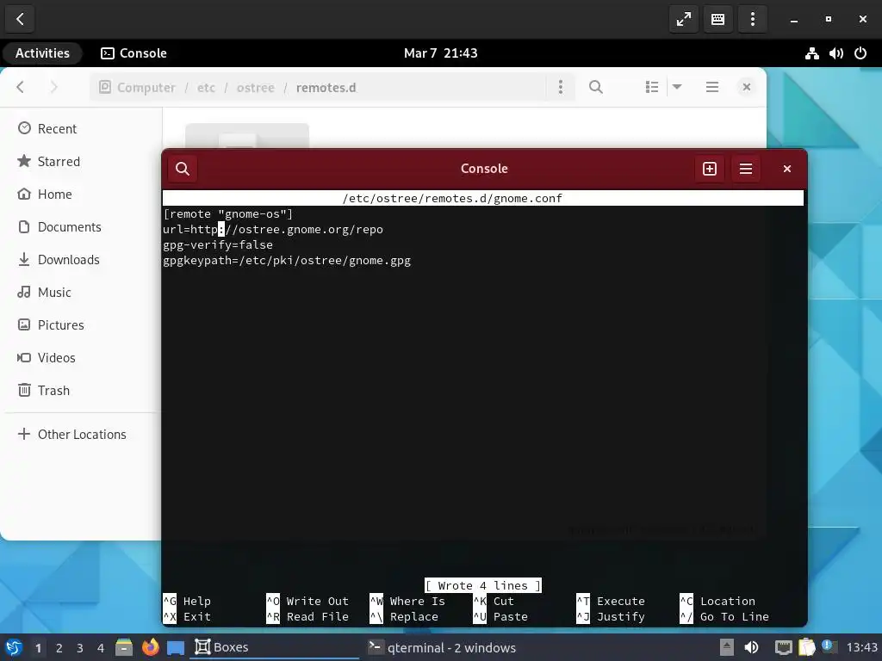Click the Mar 7 21:43 clock
882x661 pixels.
point(440,53)
